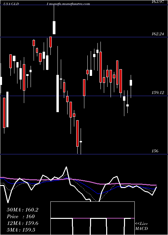
Task: Click the MACD histogram box at bottom
Action: coord(92,218)
